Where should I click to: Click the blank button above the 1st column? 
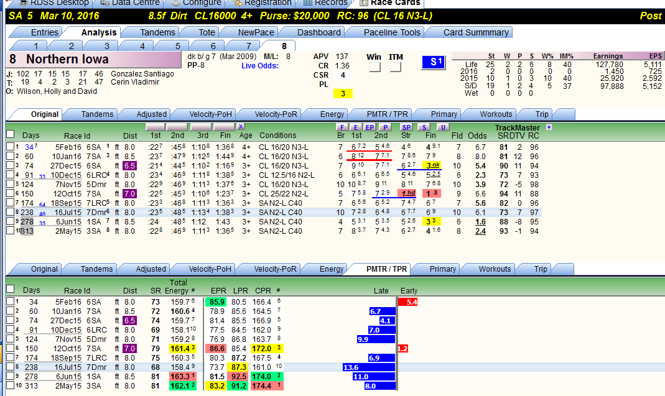click(x=156, y=127)
